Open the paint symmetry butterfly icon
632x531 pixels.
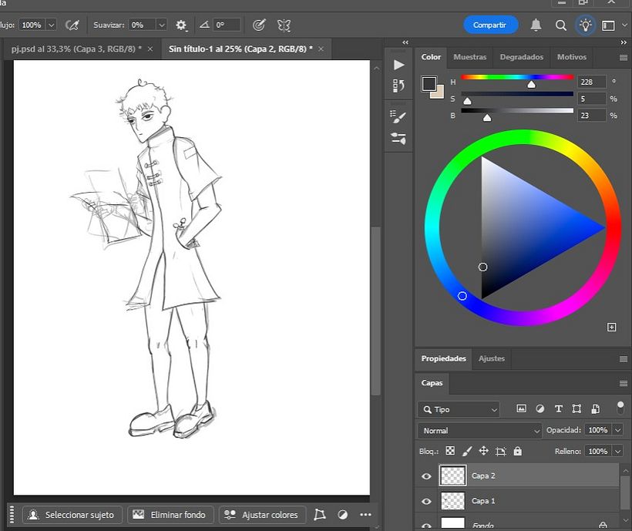pos(284,24)
